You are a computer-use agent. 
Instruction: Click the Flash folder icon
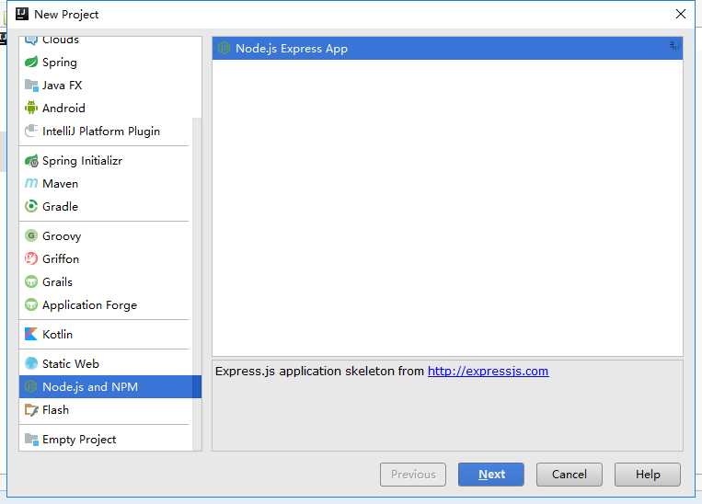coord(31,410)
